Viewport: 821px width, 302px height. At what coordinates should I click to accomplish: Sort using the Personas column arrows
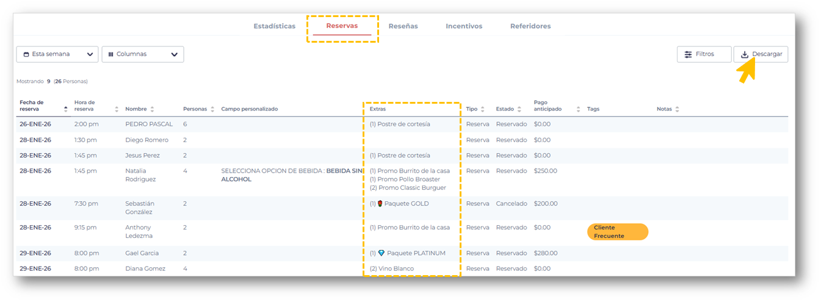212,109
